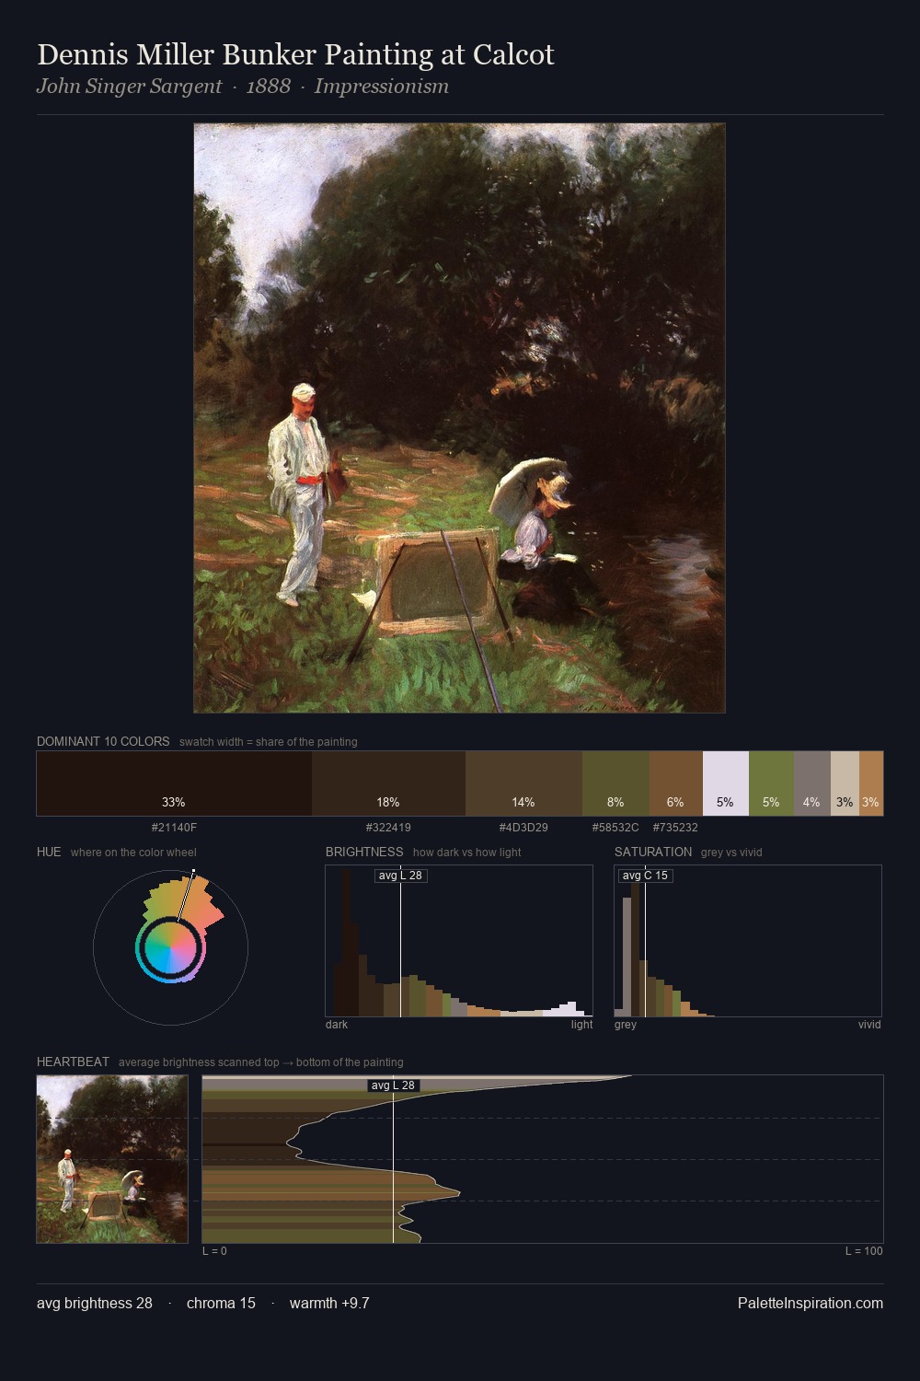The image size is (920, 1381).
Task: Click the HUE section heading
Action: click(49, 852)
